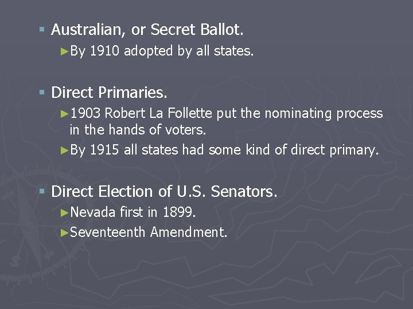Click the square bullet before Direct Election heading
The width and height of the screenshot is (413, 309).
click(42, 192)
